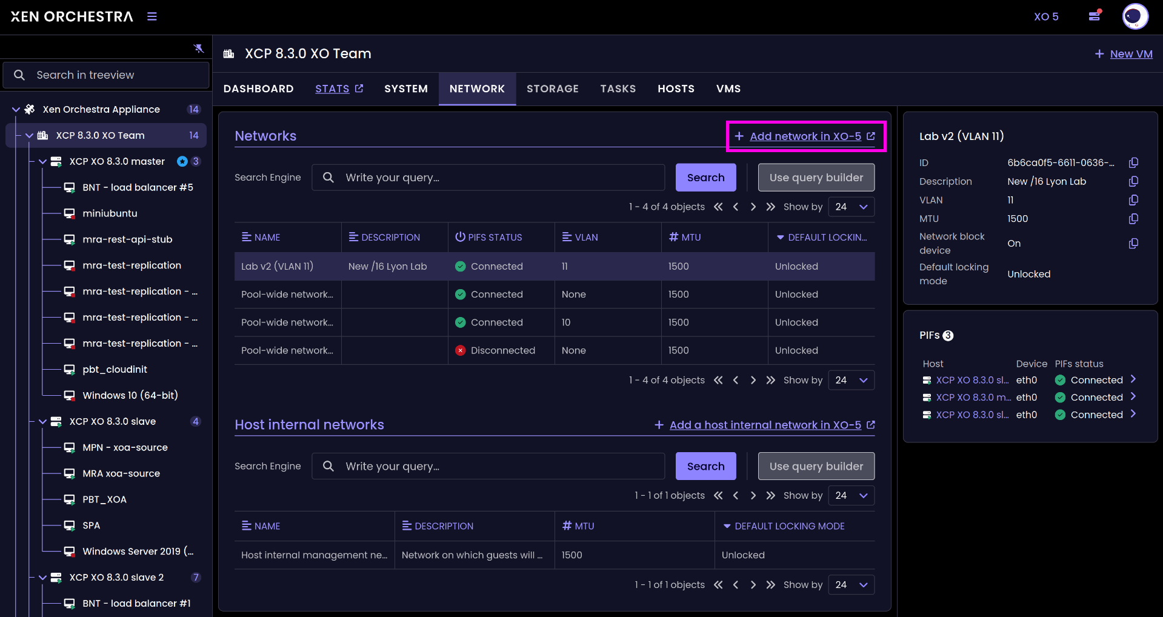This screenshot has width=1163, height=617.
Task: Copy the Description value New /16 Lyon Lab
Action: (1133, 181)
